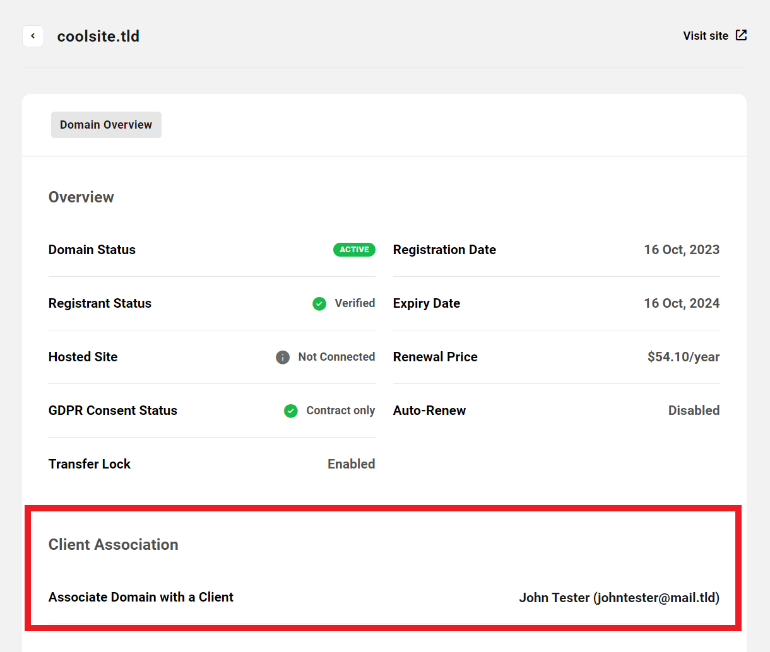Click the Transfer Lock label
This screenshot has width=770, height=652.
[90, 464]
